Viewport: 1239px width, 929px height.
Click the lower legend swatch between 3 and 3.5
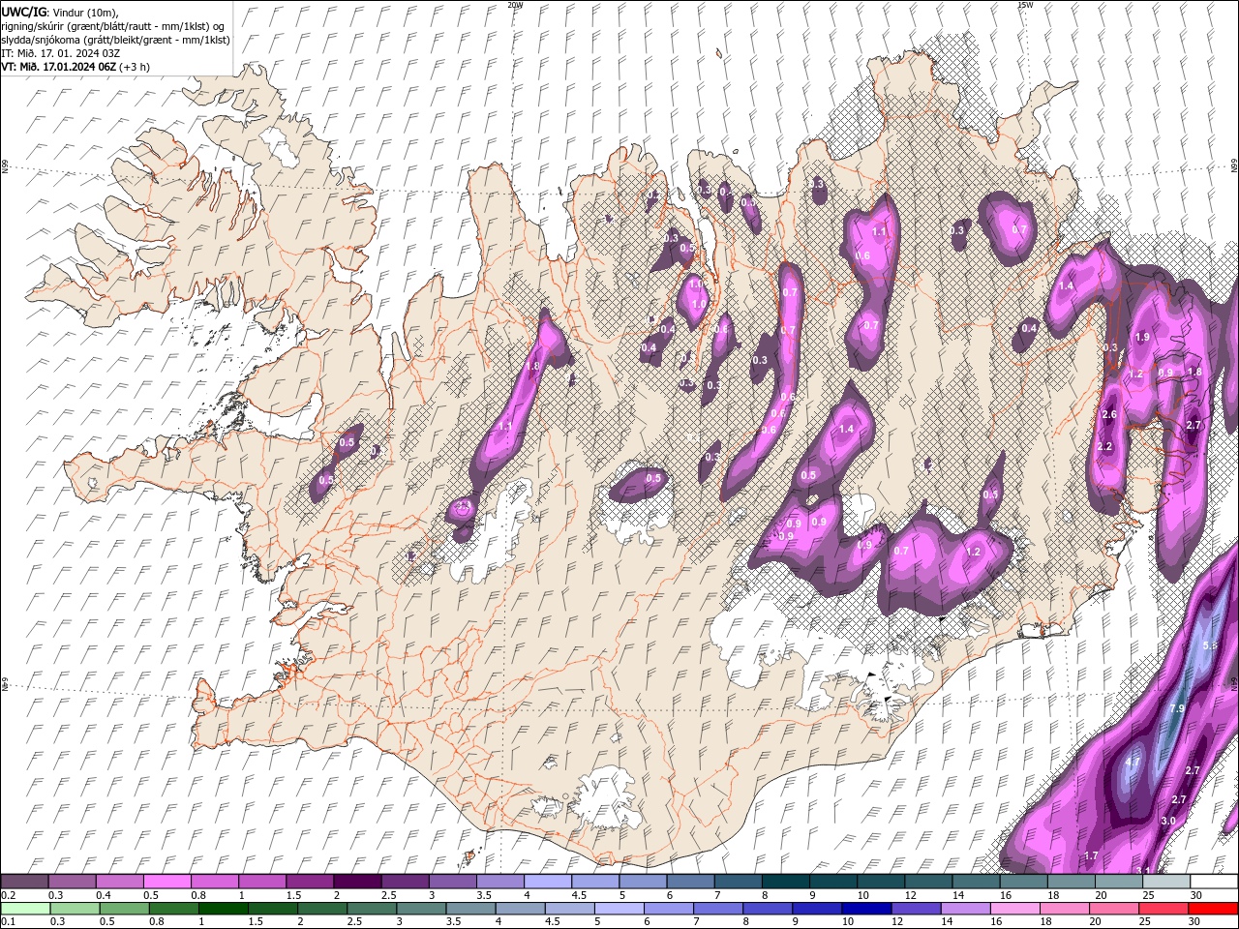click(x=420, y=909)
